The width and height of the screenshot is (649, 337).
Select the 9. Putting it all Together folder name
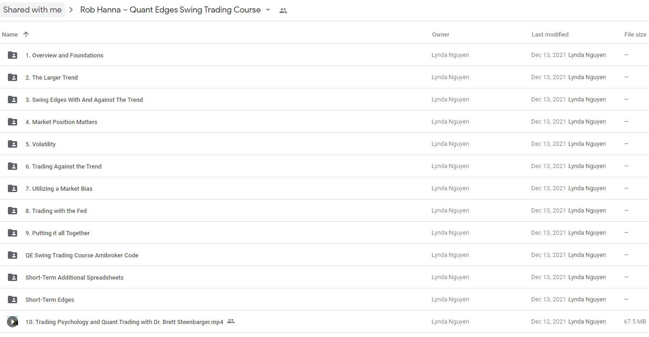[57, 233]
